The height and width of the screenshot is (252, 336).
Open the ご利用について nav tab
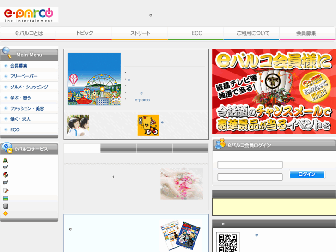pos(251,33)
